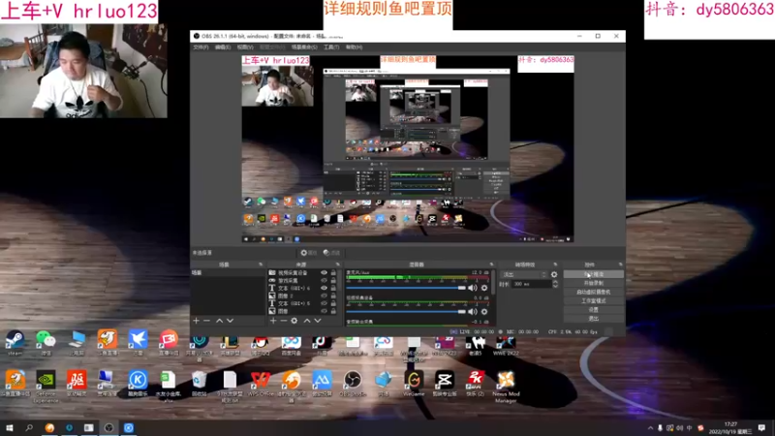Image resolution: width=775 pixels, height=436 pixels.
Task: Click the OBS preview canvas
Action: (408, 149)
